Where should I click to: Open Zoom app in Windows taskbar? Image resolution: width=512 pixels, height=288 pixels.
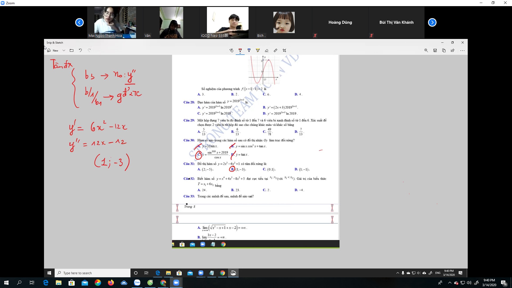pos(176,283)
